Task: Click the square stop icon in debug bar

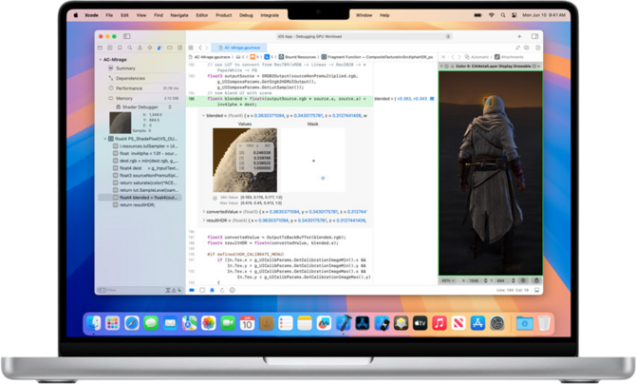Action: coord(202,290)
